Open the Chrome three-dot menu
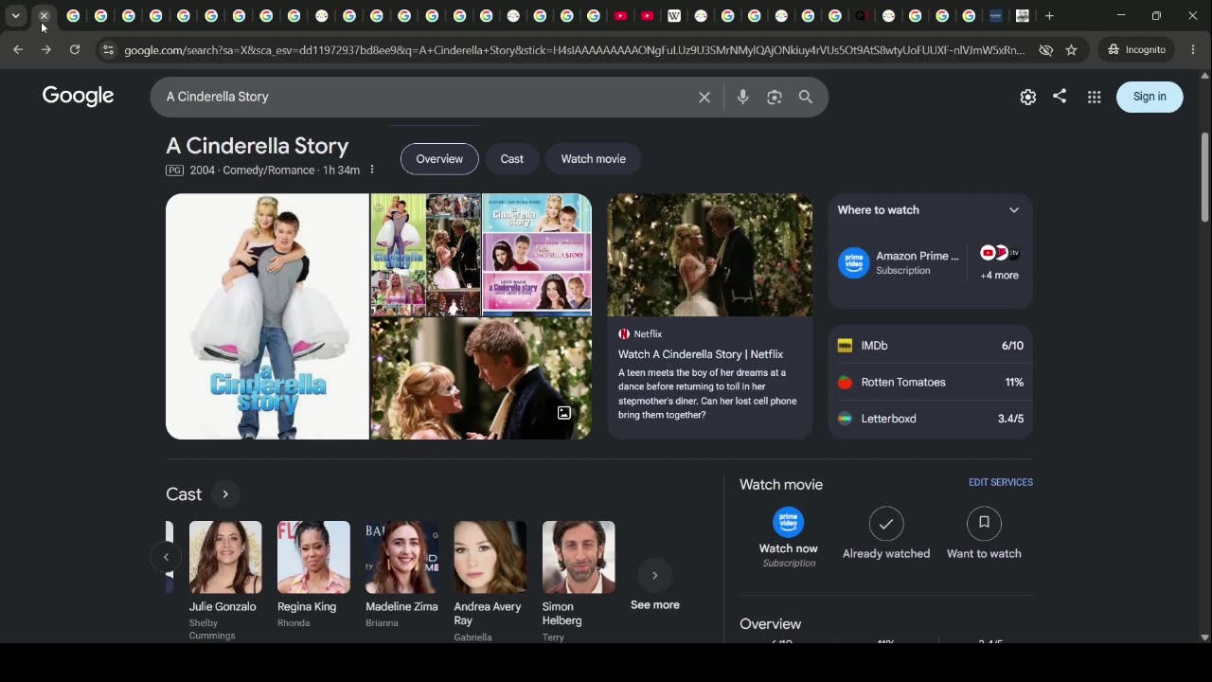This screenshot has height=682, width=1212. [x=1193, y=50]
